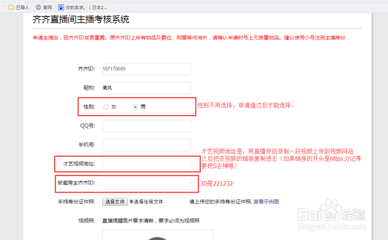
Task: Click inside the 手机号 input field
Action: [146, 145]
